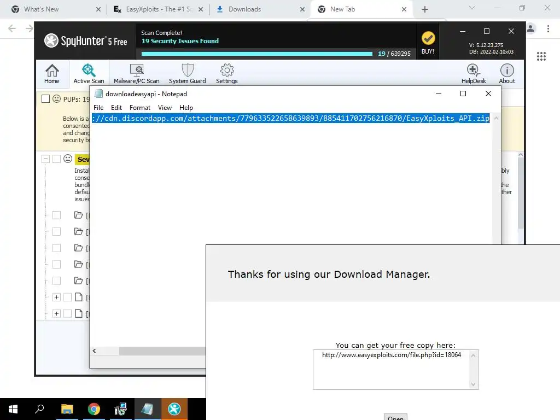Open Notepad Help menu
The height and width of the screenshot is (420, 560).
(x=186, y=108)
